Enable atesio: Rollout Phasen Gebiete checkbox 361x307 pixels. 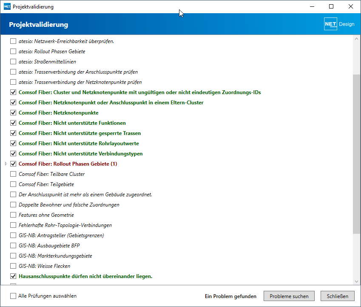[x=13, y=52]
